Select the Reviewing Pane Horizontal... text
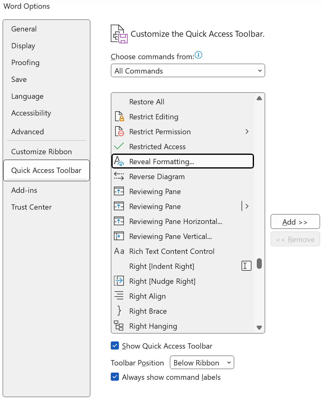 [176, 221]
